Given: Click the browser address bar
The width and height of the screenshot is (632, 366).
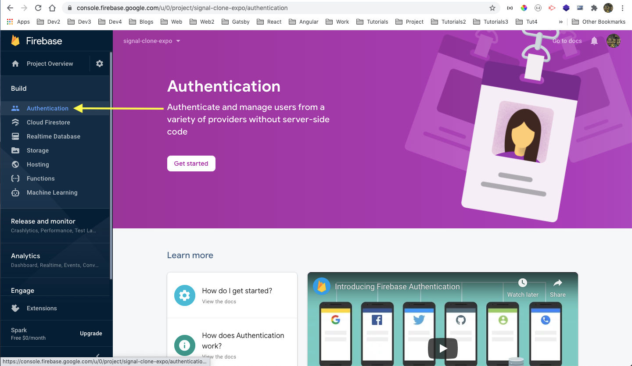Looking at the screenshot, I should [281, 8].
